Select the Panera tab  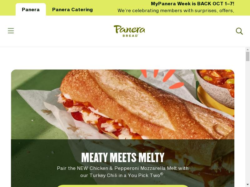point(31,10)
